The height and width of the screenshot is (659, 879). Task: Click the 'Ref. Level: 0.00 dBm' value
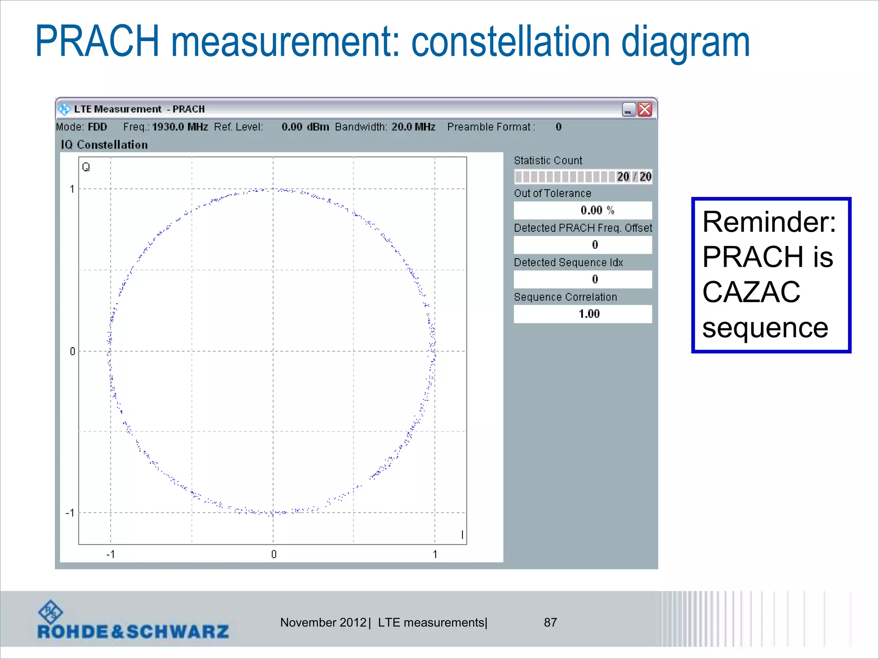coord(272,127)
